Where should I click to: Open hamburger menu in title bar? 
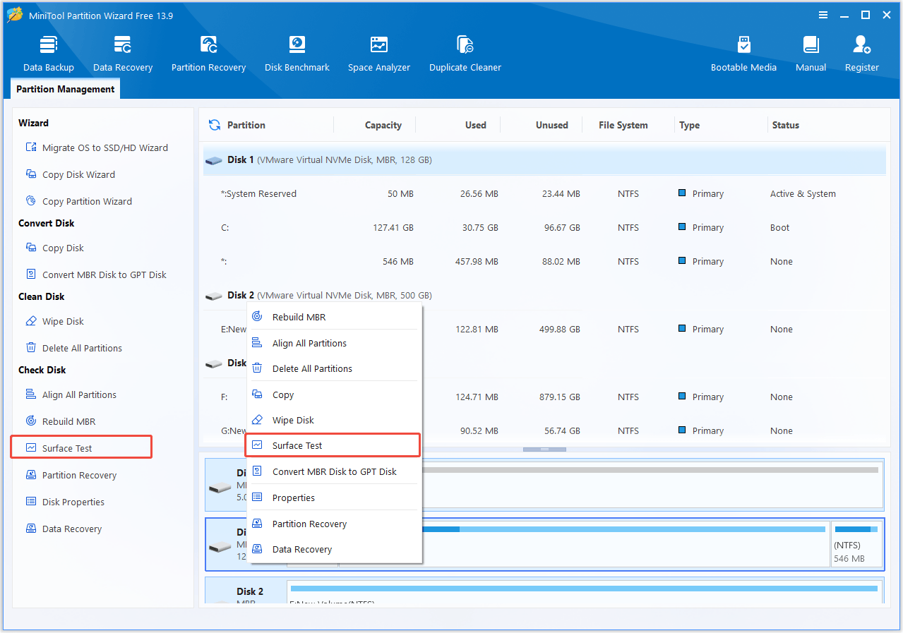[x=823, y=15]
